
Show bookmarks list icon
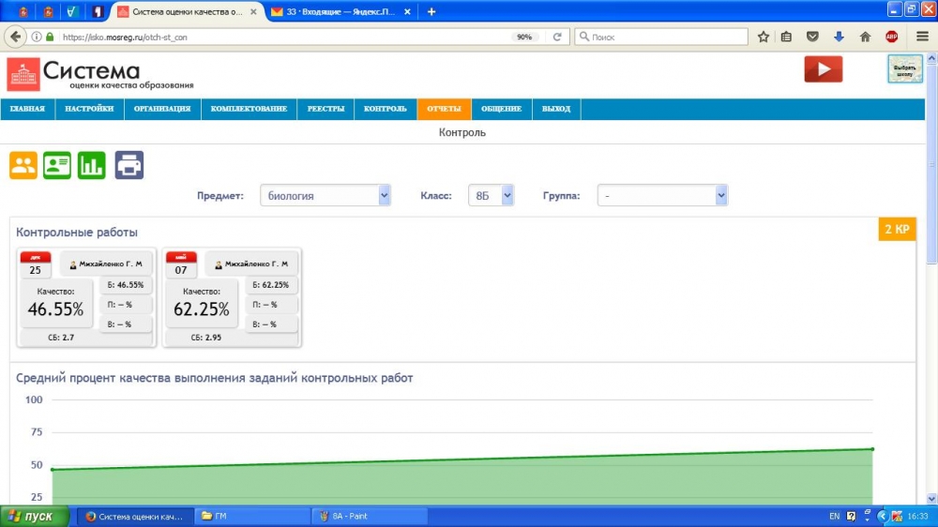click(786, 37)
